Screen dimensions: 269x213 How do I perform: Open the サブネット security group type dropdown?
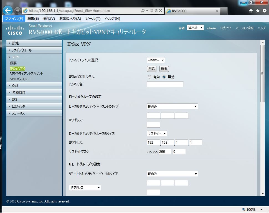click(157, 133)
